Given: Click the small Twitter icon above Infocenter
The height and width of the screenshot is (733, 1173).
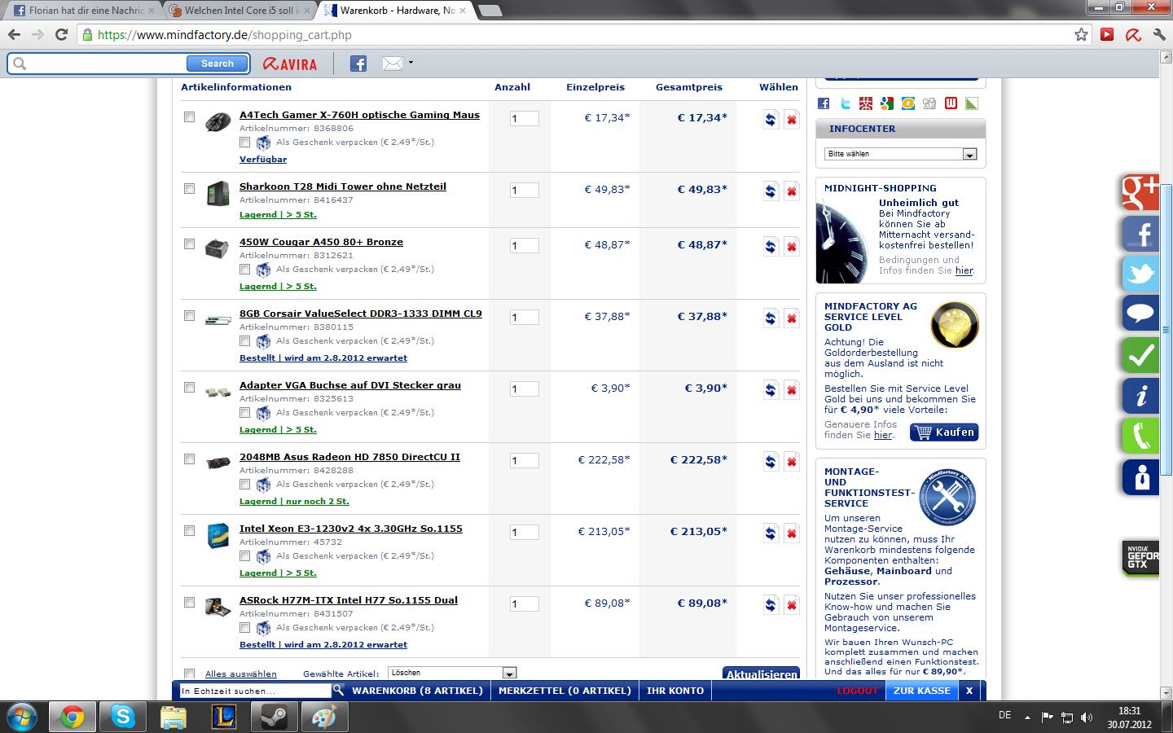Looking at the screenshot, I should pyautogui.click(x=845, y=103).
